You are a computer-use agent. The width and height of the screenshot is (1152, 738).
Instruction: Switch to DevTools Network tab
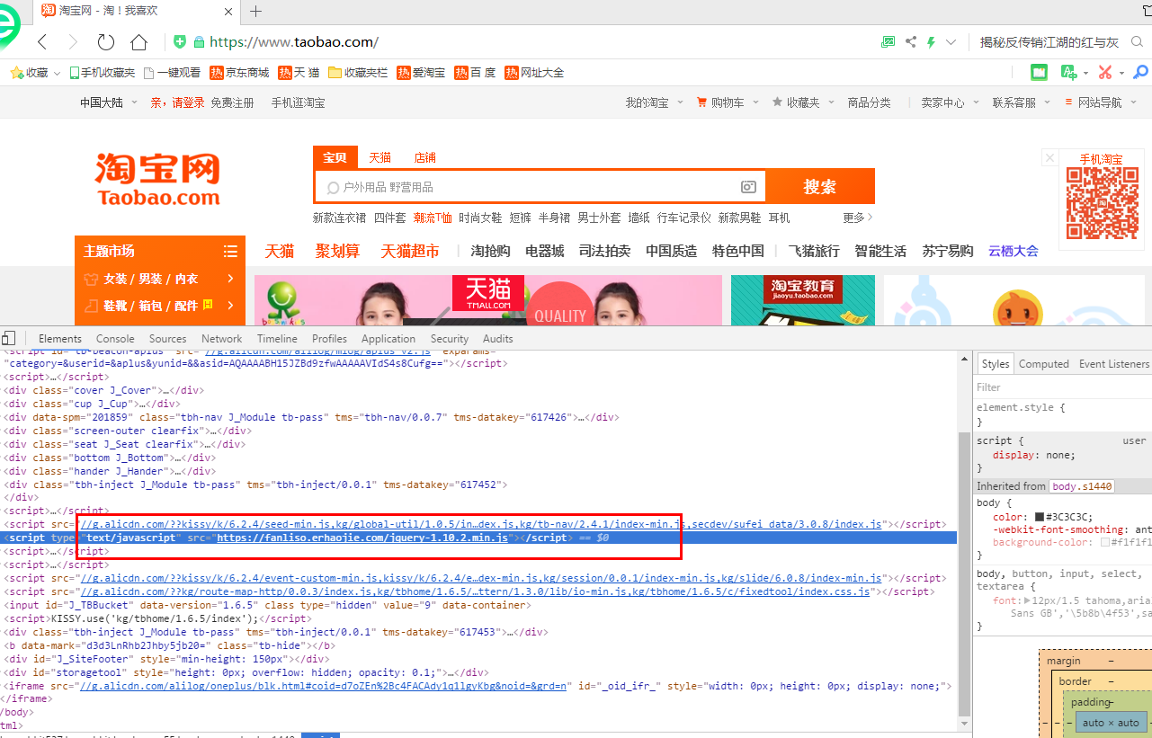tap(221, 339)
